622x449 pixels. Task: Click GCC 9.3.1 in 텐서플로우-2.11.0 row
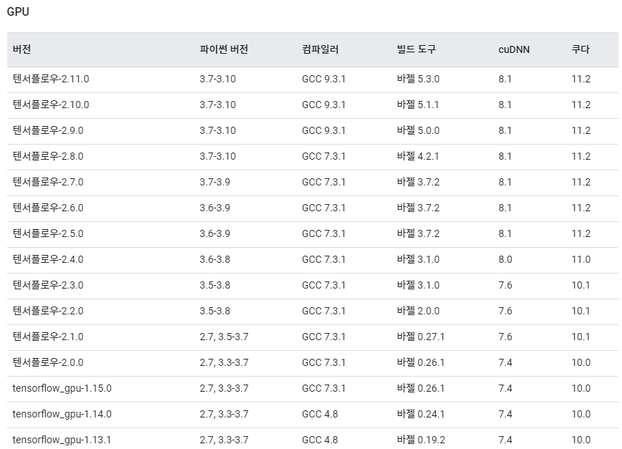pos(324,79)
